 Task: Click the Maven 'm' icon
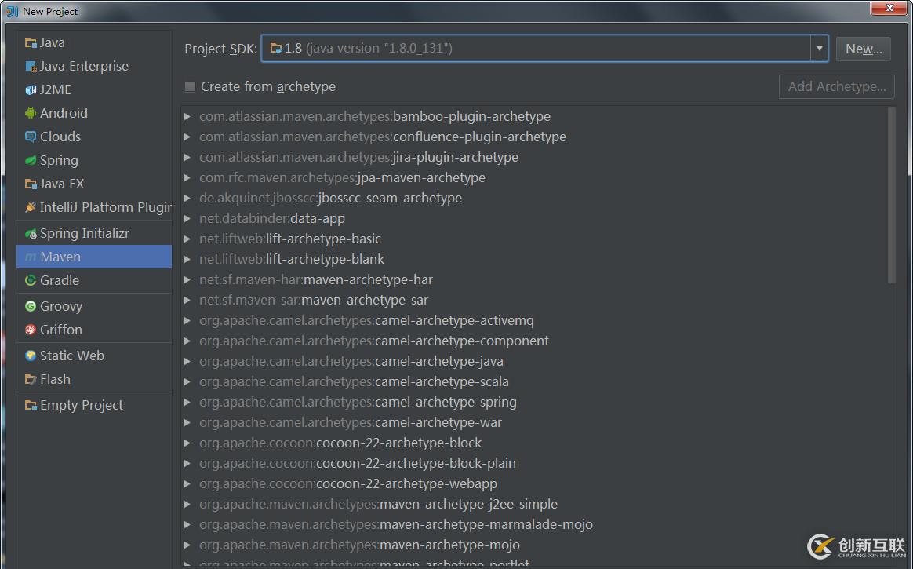[x=31, y=257]
